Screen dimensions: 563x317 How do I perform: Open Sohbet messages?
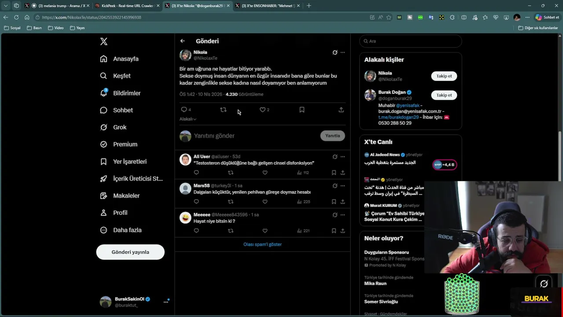(117, 110)
